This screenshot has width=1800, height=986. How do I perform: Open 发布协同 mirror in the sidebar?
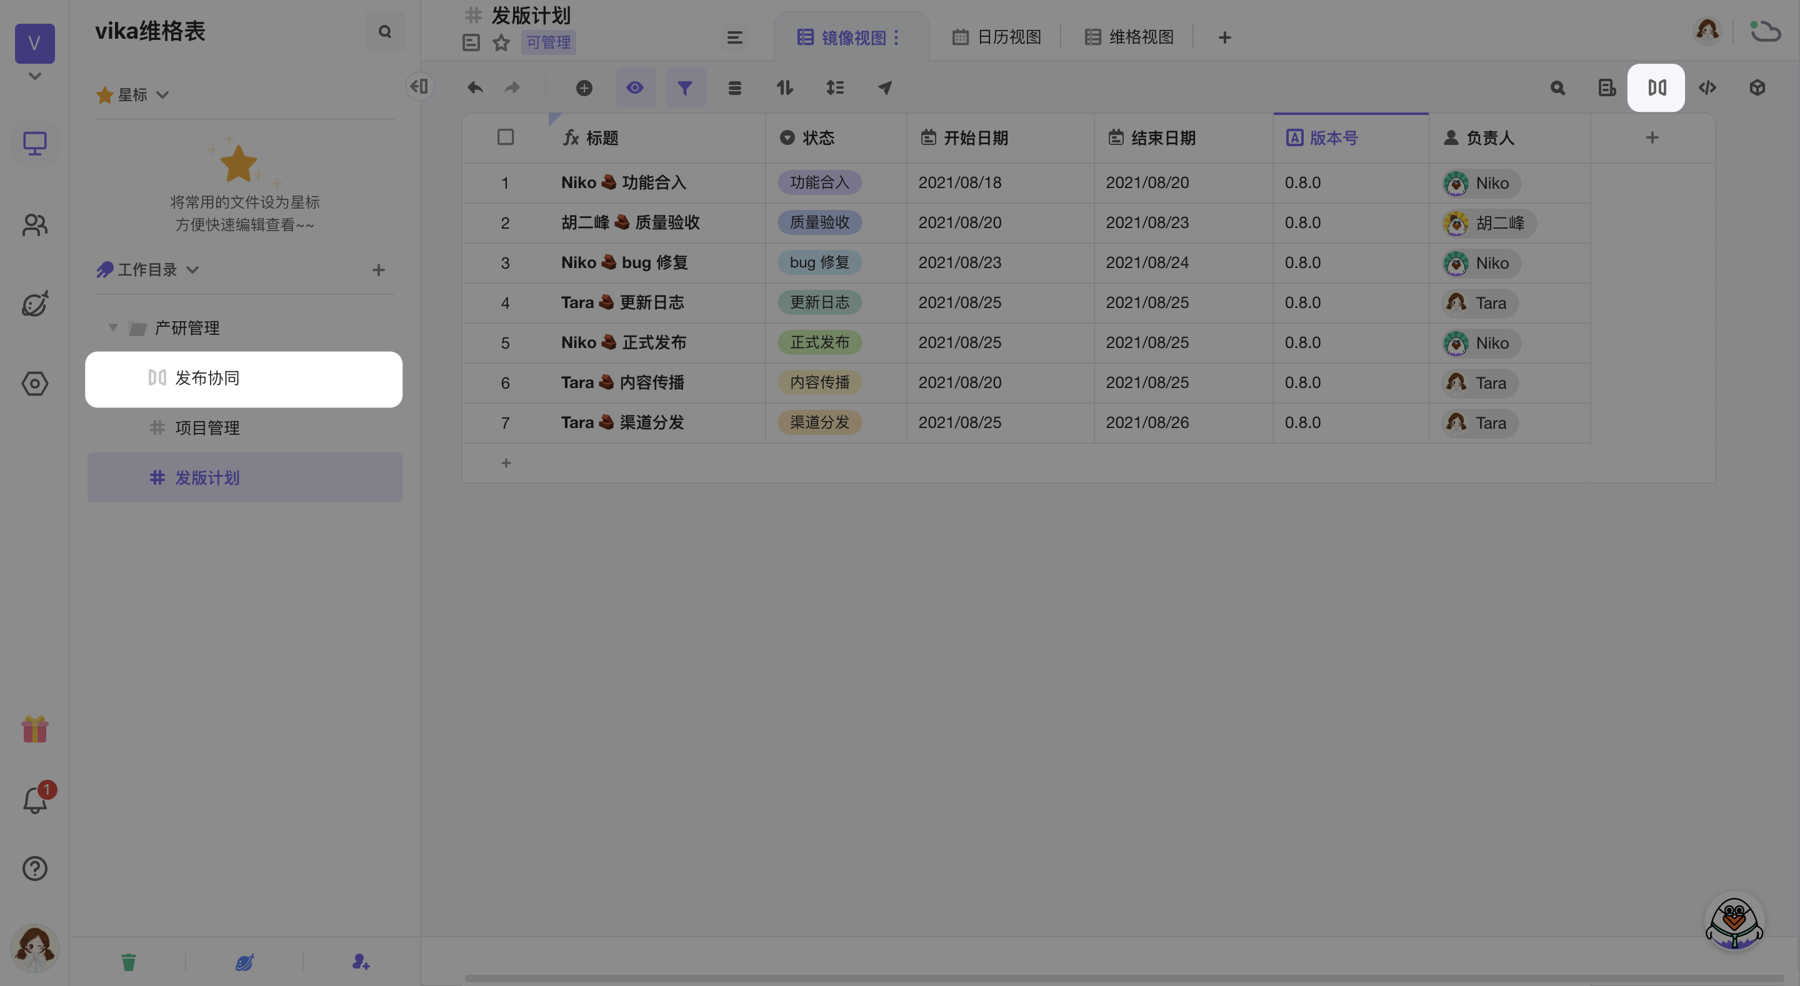207,378
